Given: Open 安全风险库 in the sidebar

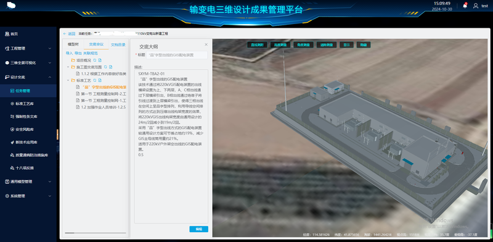Looking at the screenshot, I should click(x=25, y=130).
